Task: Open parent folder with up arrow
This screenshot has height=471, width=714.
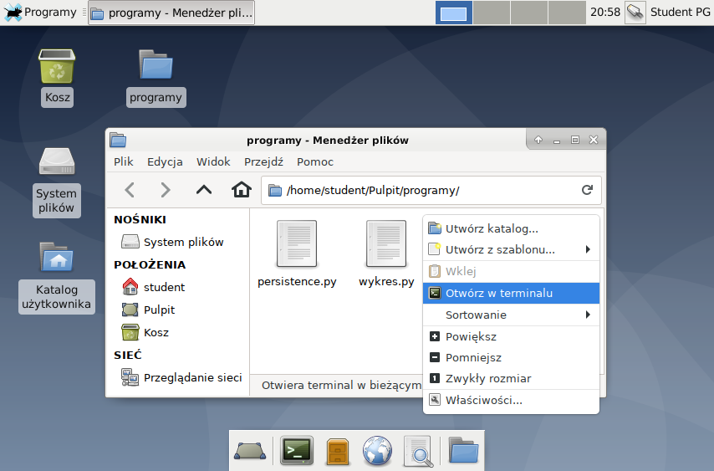Action: pyautogui.click(x=203, y=190)
